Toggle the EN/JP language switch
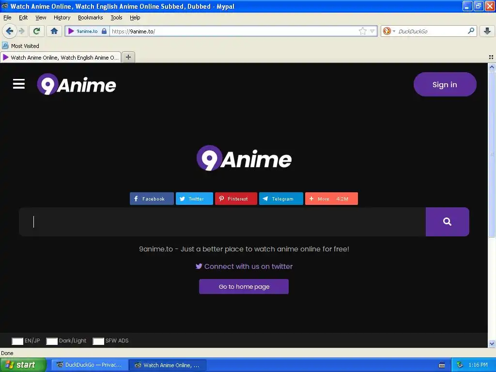This screenshot has width=496, height=372. [17, 341]
